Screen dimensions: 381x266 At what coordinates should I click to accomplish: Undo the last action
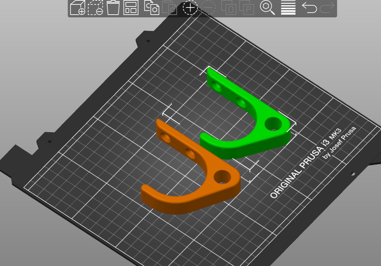309,7
